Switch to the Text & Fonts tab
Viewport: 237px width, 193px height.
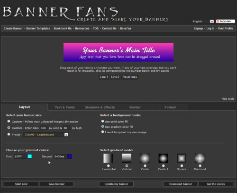tap(65, 107)
